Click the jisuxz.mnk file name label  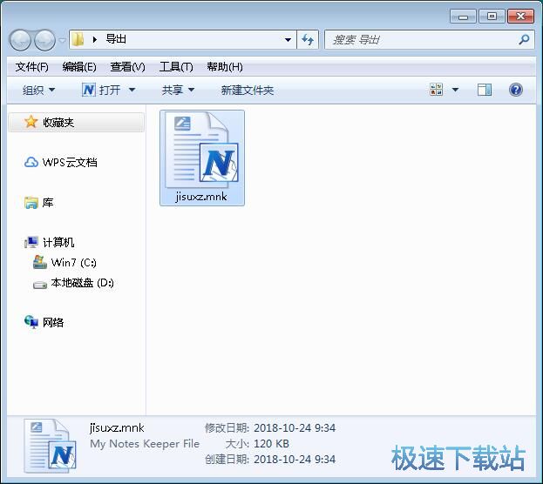pos(201,197)
